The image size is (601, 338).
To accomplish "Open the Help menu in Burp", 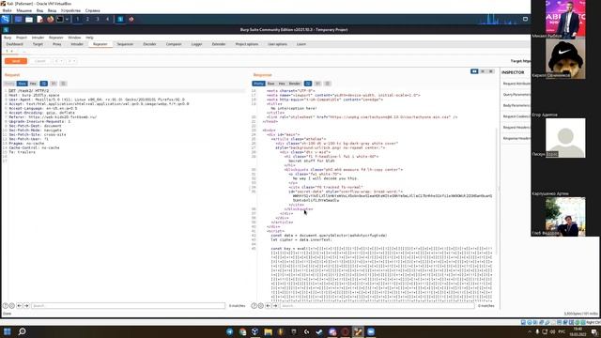I will [x=90, y=38].
